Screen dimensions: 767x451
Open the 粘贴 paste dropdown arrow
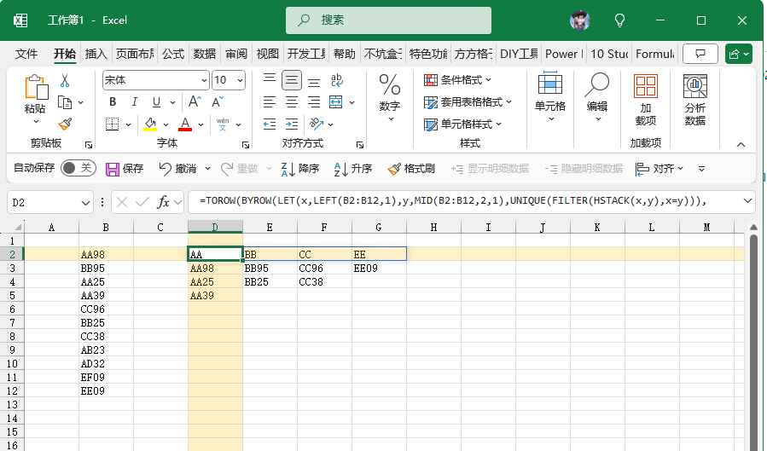tap(36, 122)
